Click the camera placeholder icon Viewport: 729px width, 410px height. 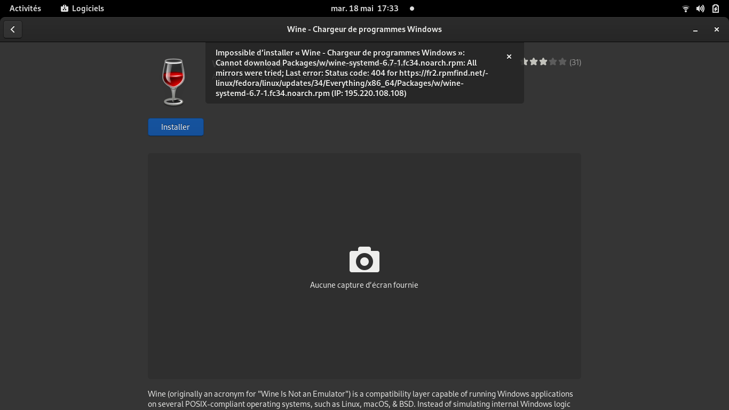tap(364, 259)
